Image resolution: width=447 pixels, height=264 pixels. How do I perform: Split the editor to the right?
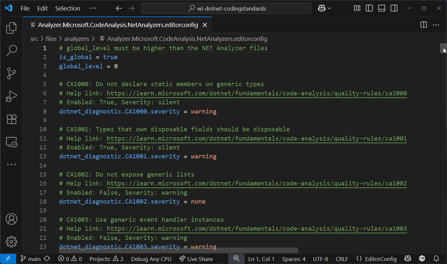point(423,25)
